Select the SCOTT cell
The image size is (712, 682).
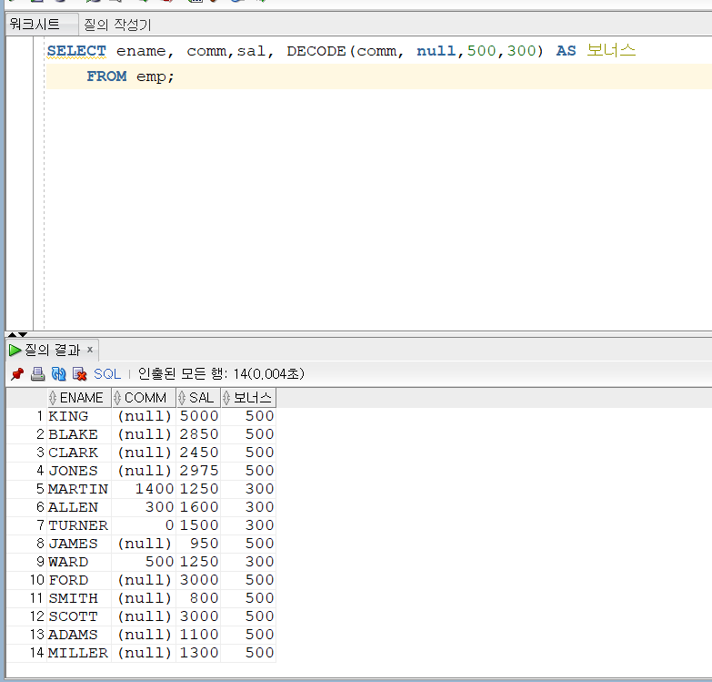tap(79, 616)
